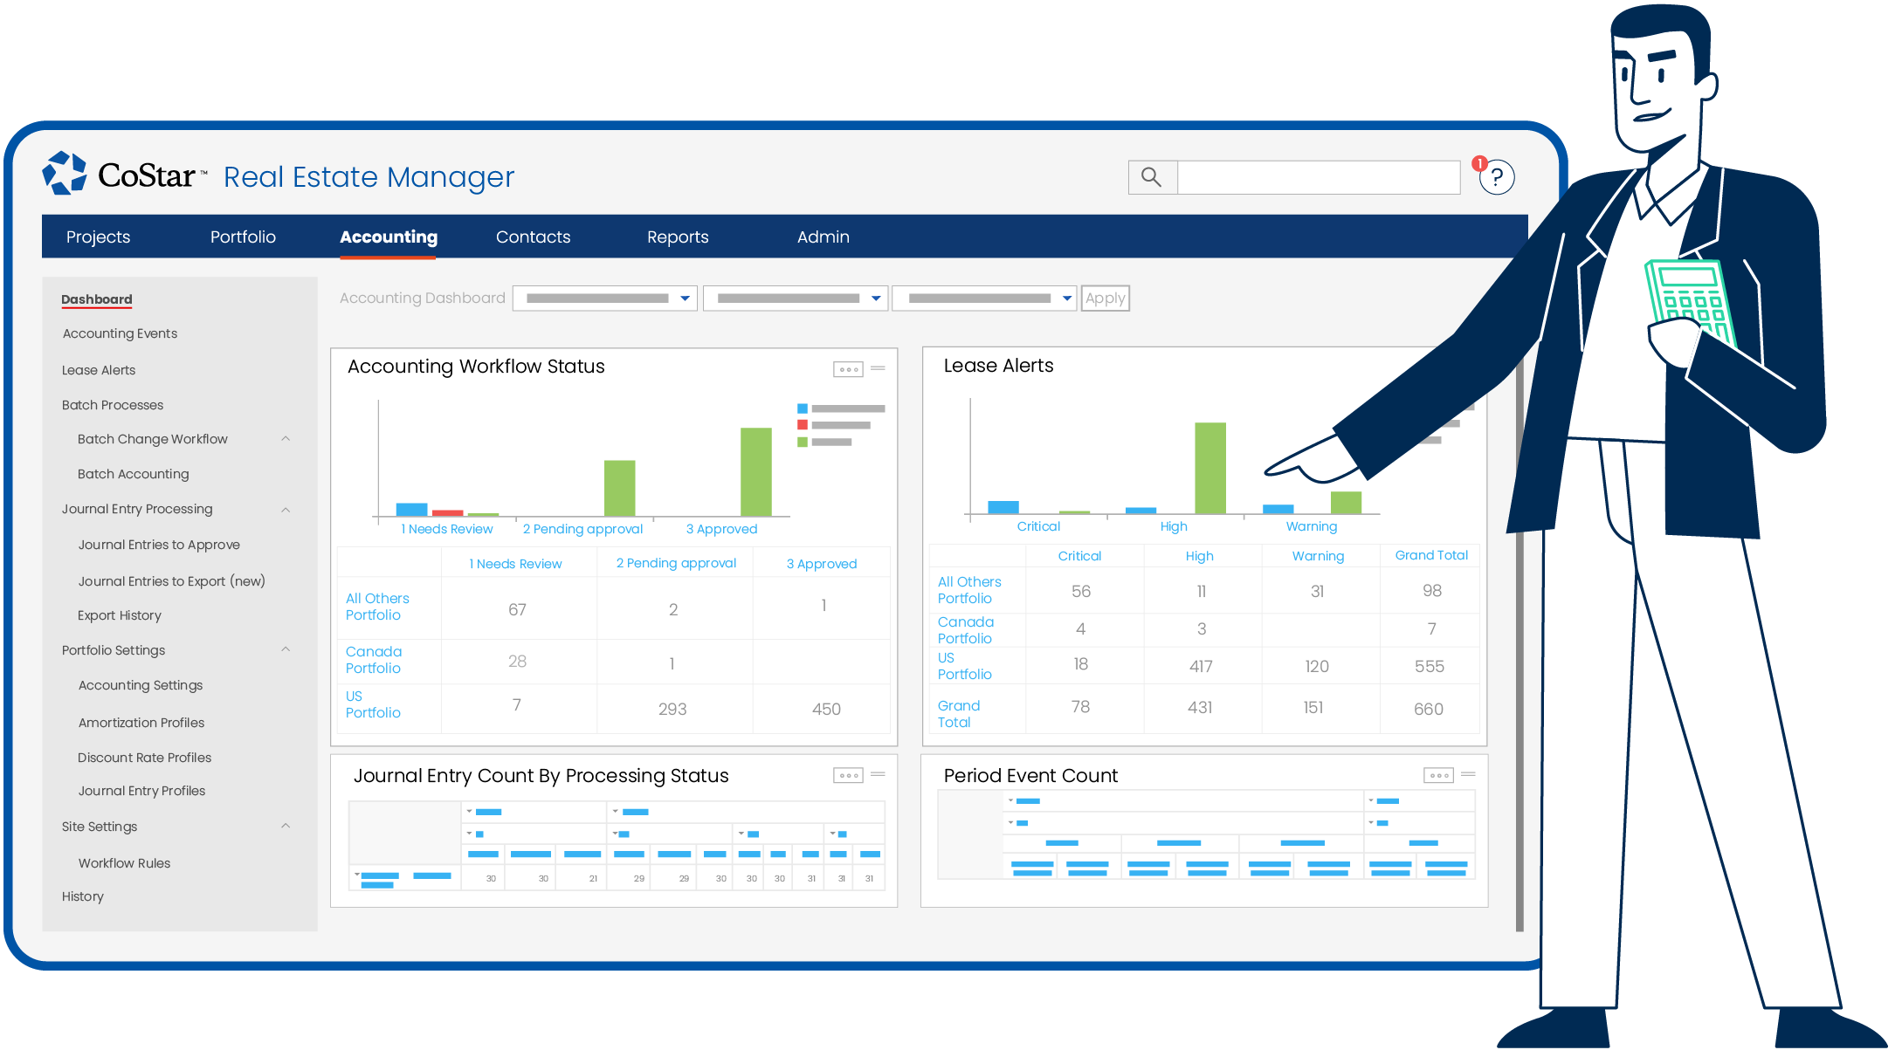The height and width of the screenshot is (1050, 1902).
Task: Open the help icon showing one notification
Action: pyautogui.click(x=1496, y=177)
